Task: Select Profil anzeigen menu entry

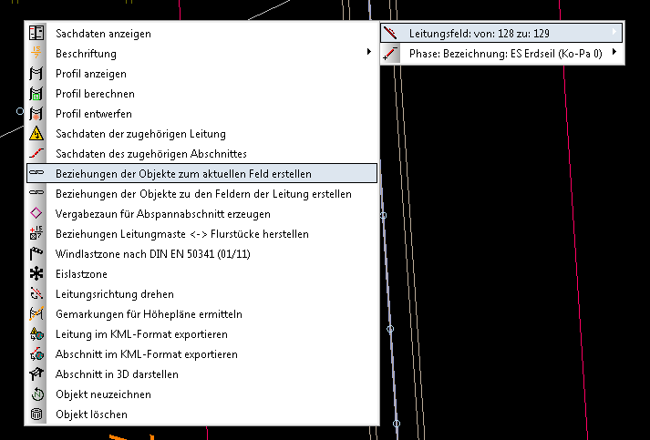Action: [x=91, y=74]
